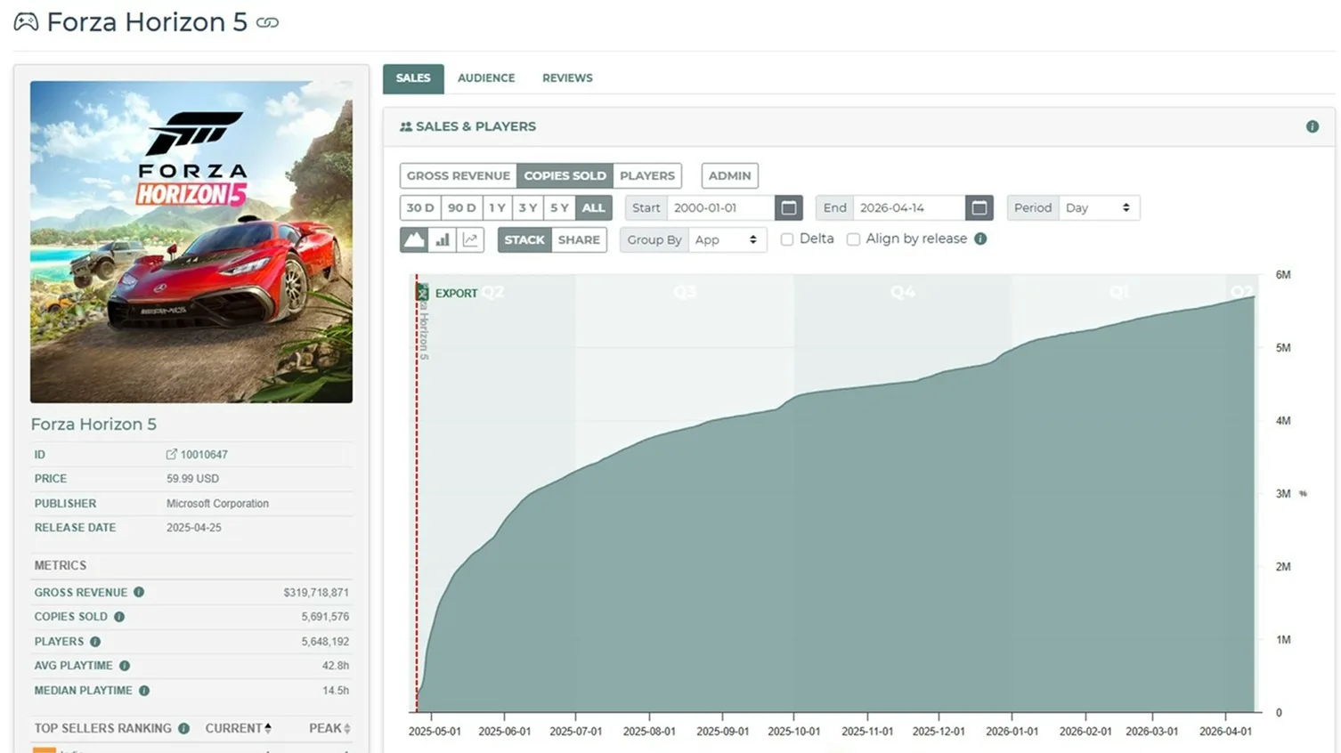This screenshot has width=1341, height=753.
Task: Click the Excel EXPORT icon on chart
Action: click(x=423, y=293)
